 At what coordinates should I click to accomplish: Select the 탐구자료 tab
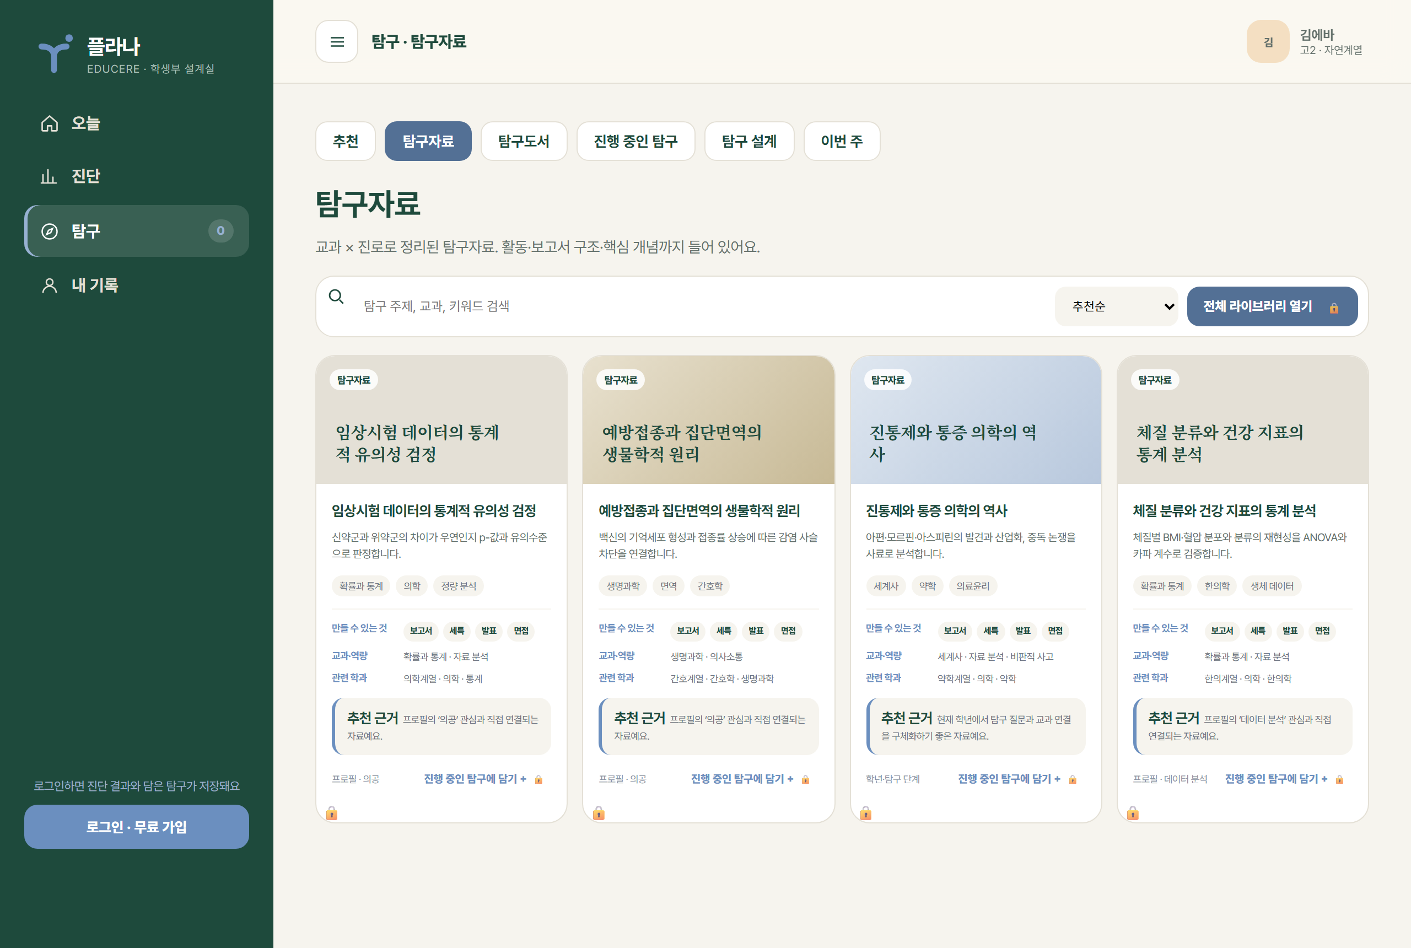click(x=428, y=142)
